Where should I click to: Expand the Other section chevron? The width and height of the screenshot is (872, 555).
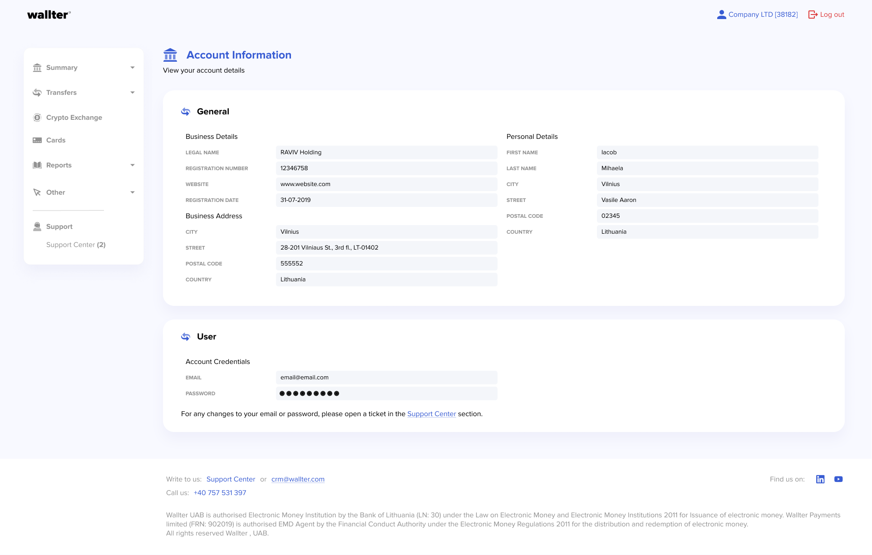pos(132,192)
